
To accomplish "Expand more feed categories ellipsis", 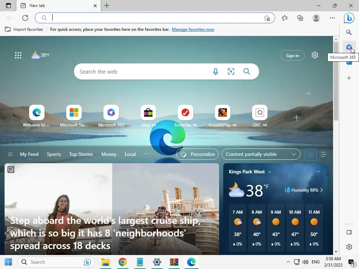I will tap(145, 154).
